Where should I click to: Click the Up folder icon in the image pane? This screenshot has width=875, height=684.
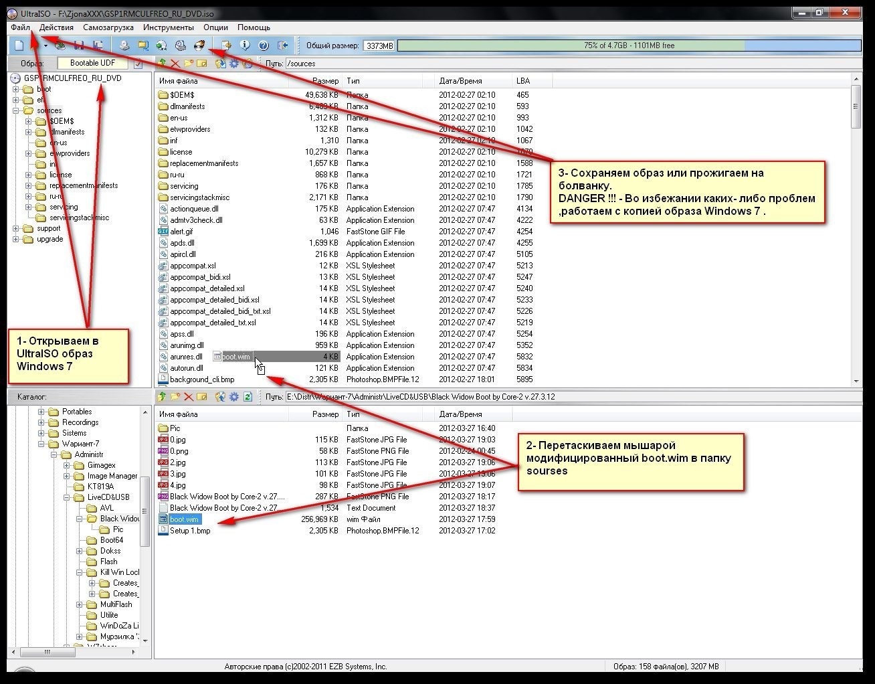[x=162, y=63]
